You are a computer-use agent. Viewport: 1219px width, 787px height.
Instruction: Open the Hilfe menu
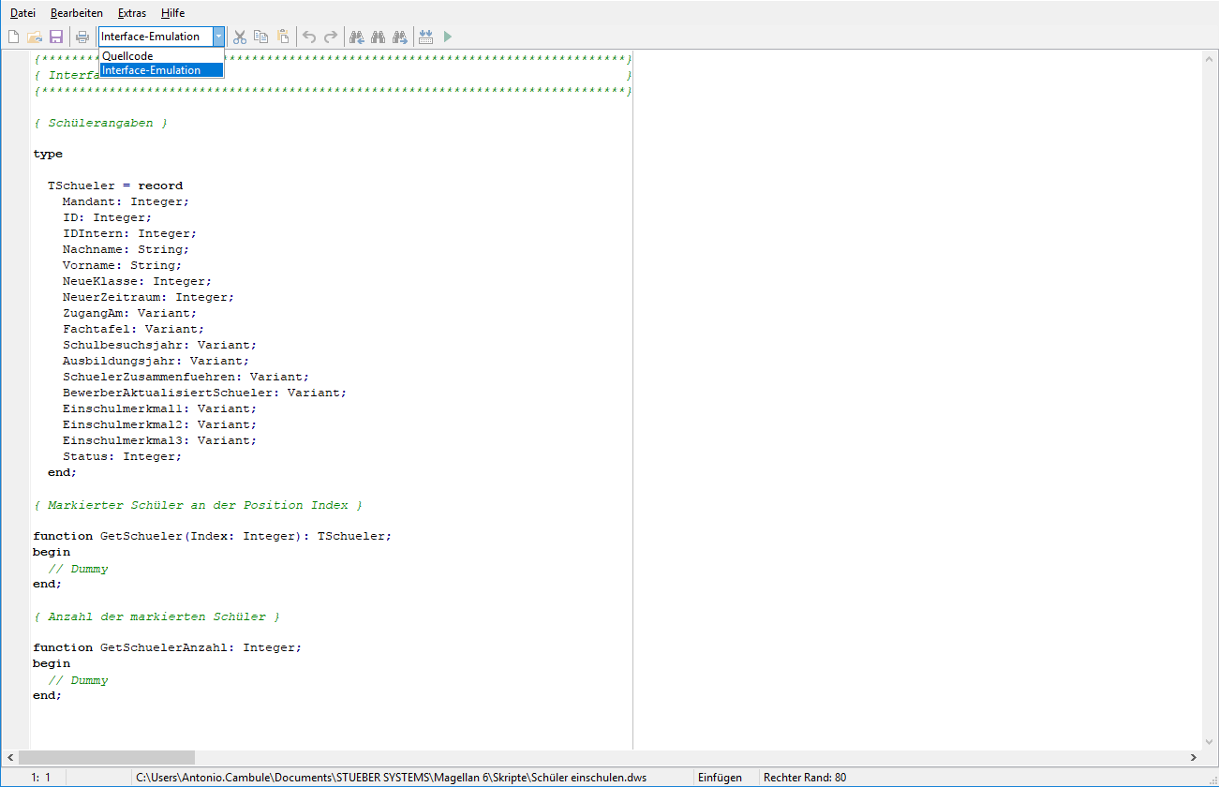pyautogui.click(x=172, y=13)
